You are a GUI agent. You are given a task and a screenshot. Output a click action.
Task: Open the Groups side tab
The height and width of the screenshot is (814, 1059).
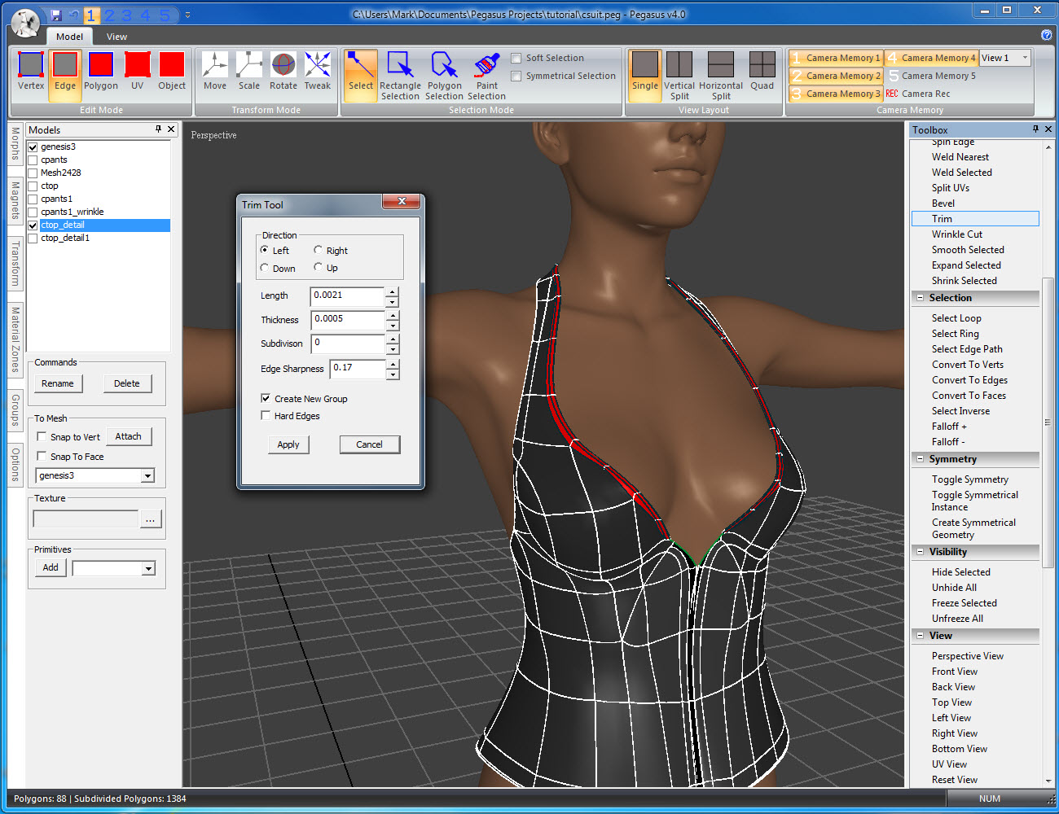pyautogui.click(x=15, y=409)
